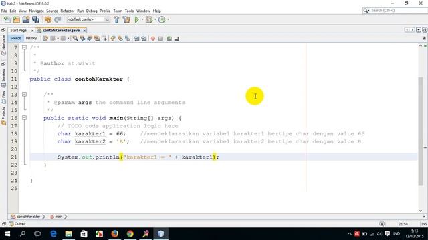Start macro recording with red circle
The image size is (428, 240).
click(153, 39)
